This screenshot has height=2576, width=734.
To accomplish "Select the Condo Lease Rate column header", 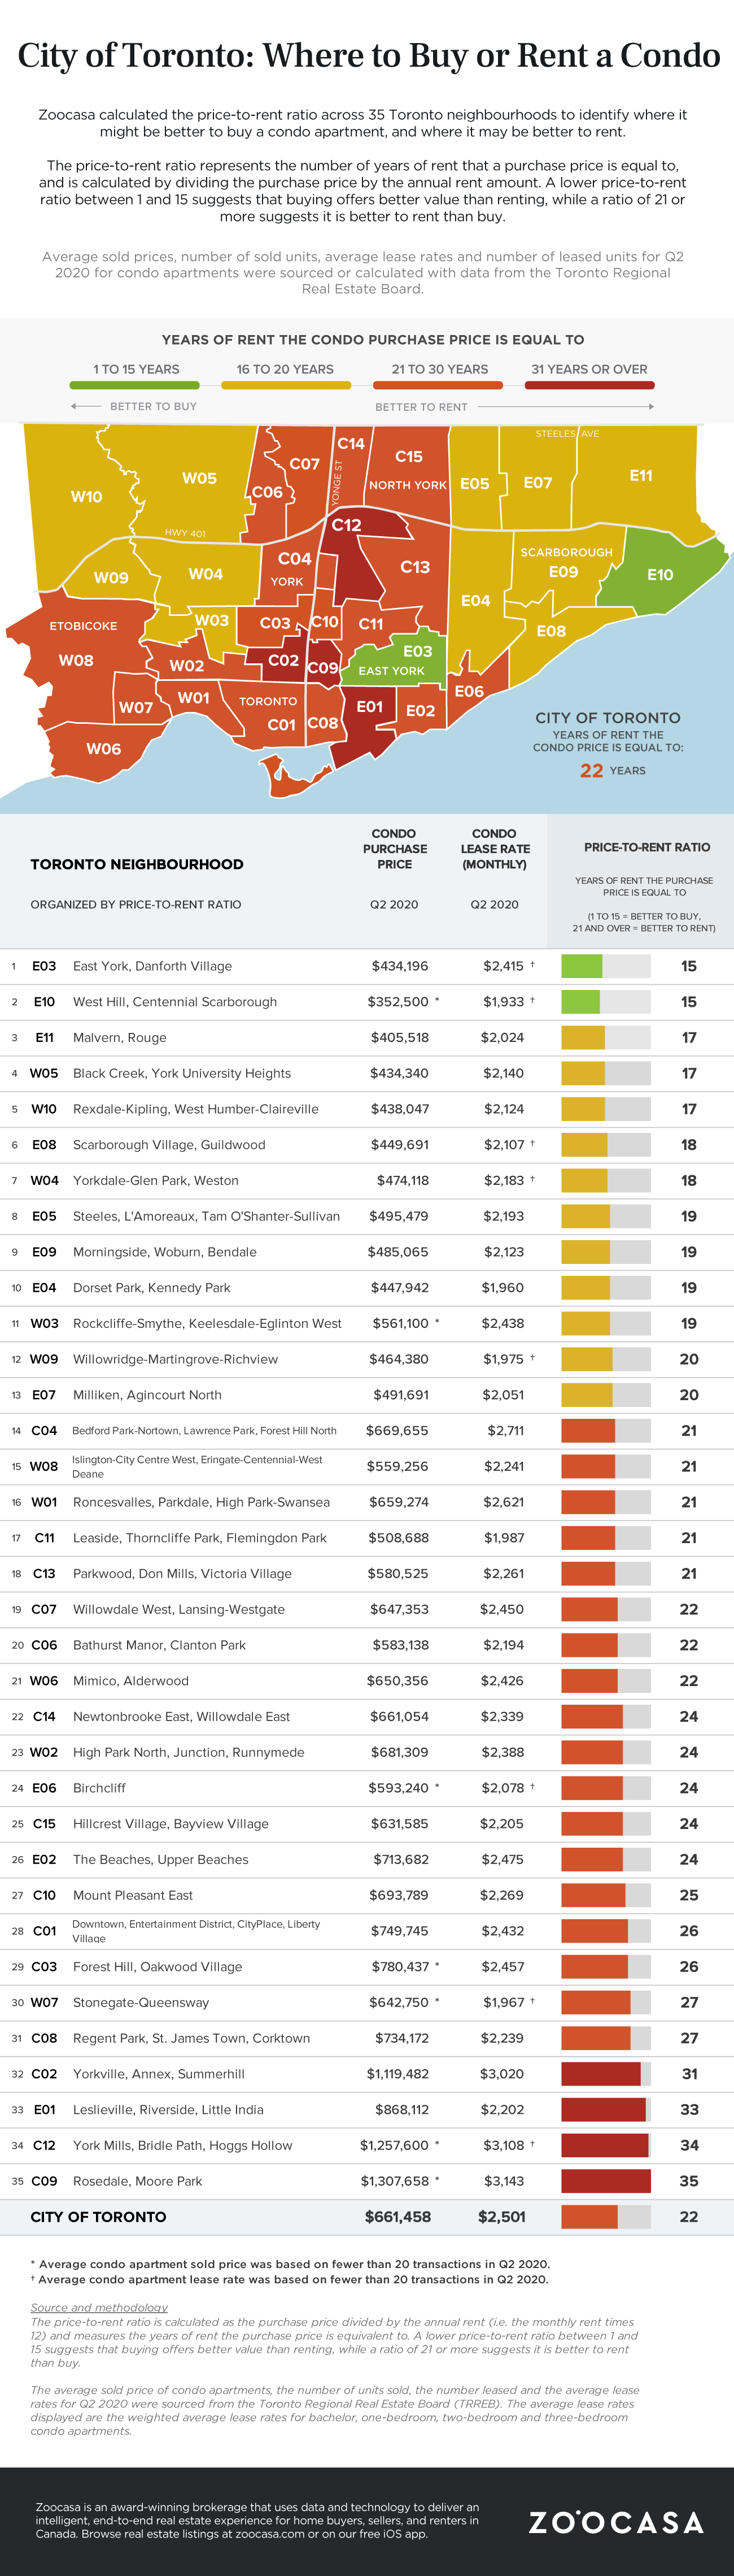I will pos(495,849).
